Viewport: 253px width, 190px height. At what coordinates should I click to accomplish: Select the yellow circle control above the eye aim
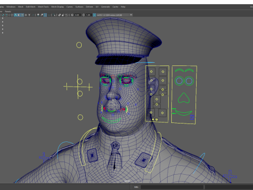coord(79,45)
